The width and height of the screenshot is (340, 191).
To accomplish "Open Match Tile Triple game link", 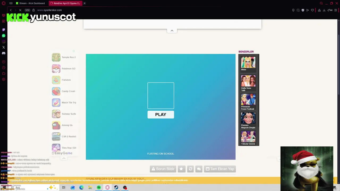I will pos(64,102).
